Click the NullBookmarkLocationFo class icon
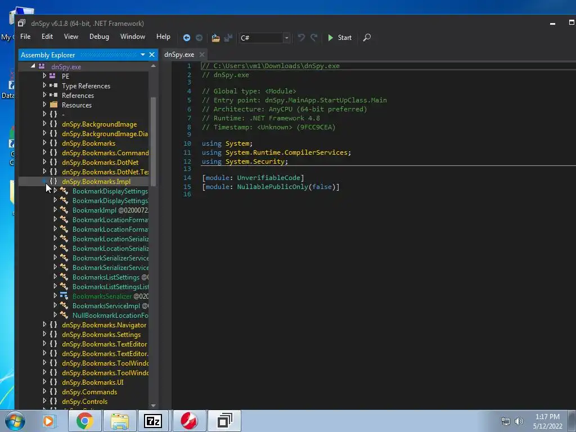The height and width of the screenshot is (432, 576). (x=64, y=315)
